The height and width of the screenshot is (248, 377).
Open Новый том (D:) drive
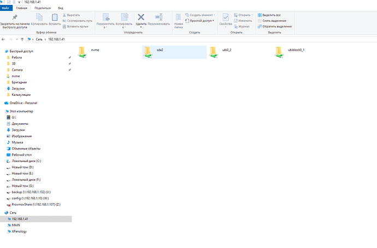pyautogui.click(x=22, y=168)
